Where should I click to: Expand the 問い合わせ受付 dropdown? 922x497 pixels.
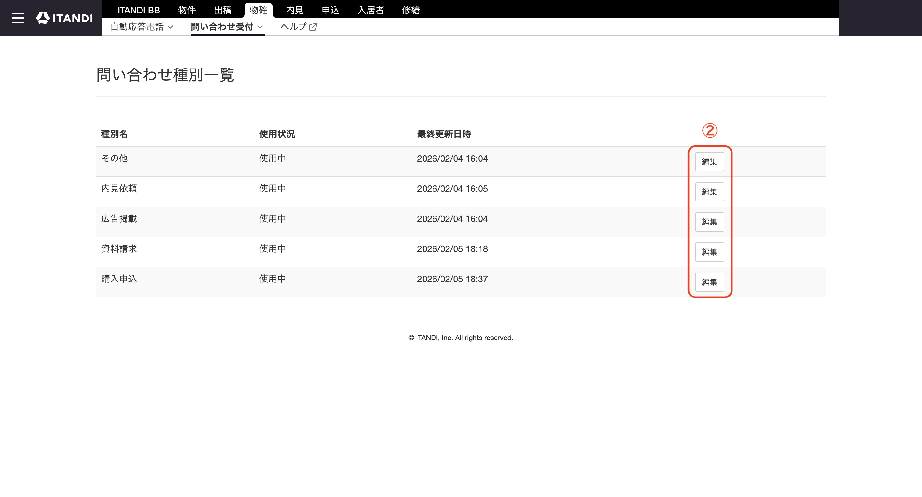tap(227, 27)
